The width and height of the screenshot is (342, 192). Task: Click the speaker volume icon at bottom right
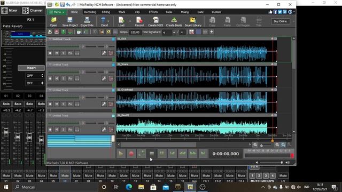(287, 162)
